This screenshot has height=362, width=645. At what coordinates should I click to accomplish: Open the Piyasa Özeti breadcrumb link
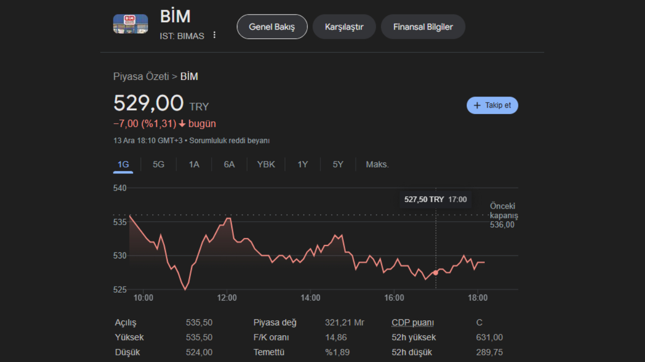click(141, 76)
